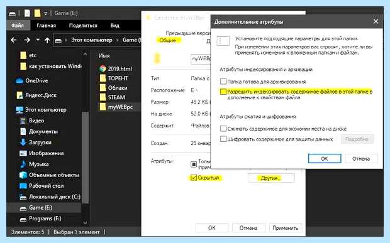Open the 'Файл' menu
Screen dimensions: 390x243
coord(18,25)
